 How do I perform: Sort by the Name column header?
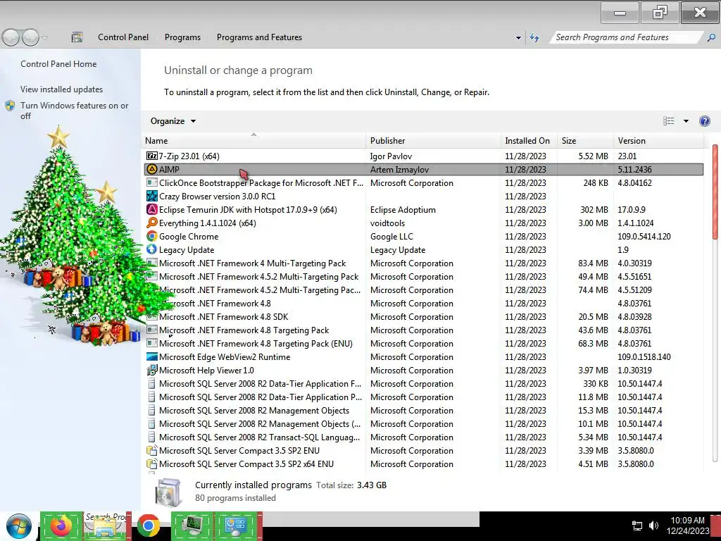tap(254, 141)
